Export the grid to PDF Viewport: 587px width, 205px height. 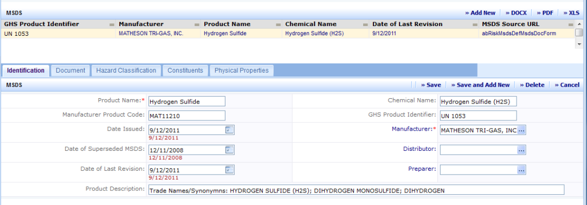tap(545, 12)
